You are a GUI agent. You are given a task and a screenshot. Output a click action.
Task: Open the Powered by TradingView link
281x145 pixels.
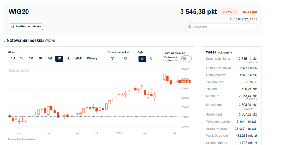(x=22, y=139)
